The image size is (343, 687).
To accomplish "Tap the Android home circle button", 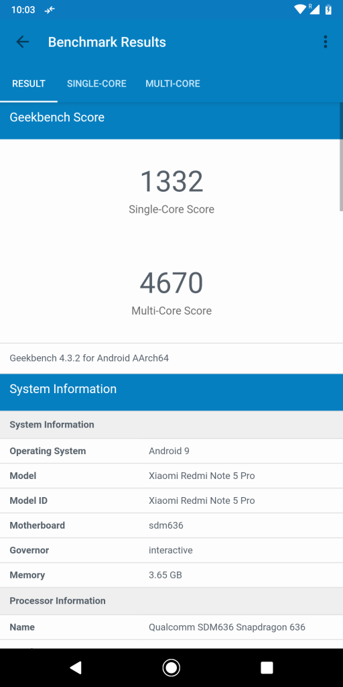I will pos(171,668).
